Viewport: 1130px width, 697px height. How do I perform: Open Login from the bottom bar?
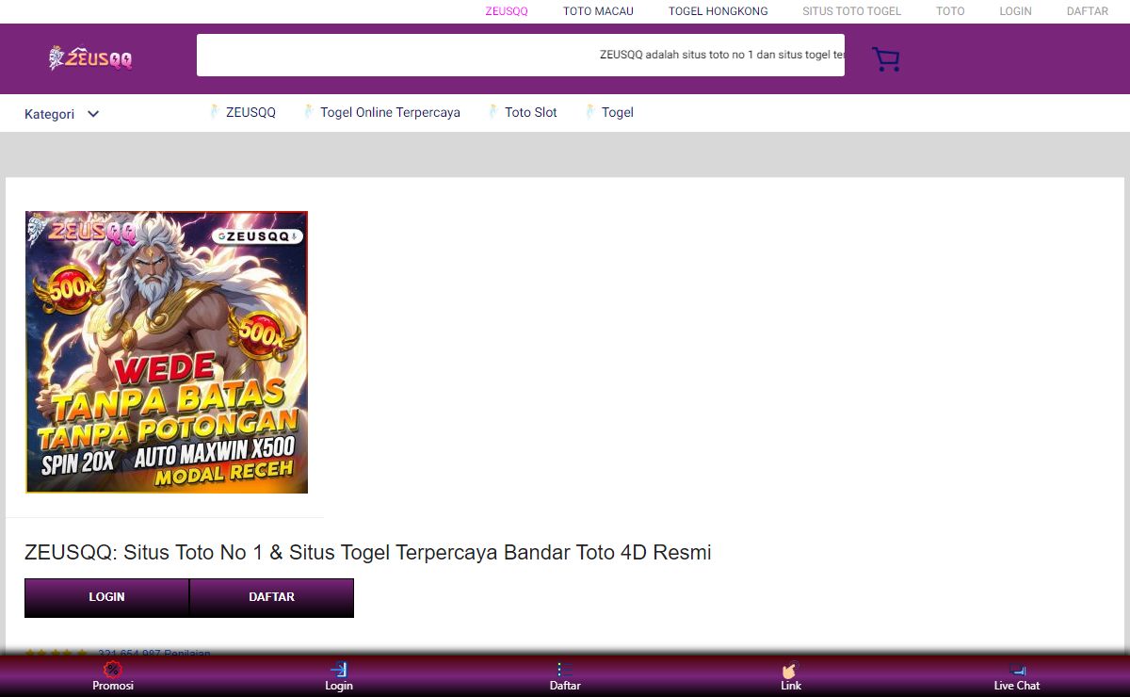click(339, 676)
